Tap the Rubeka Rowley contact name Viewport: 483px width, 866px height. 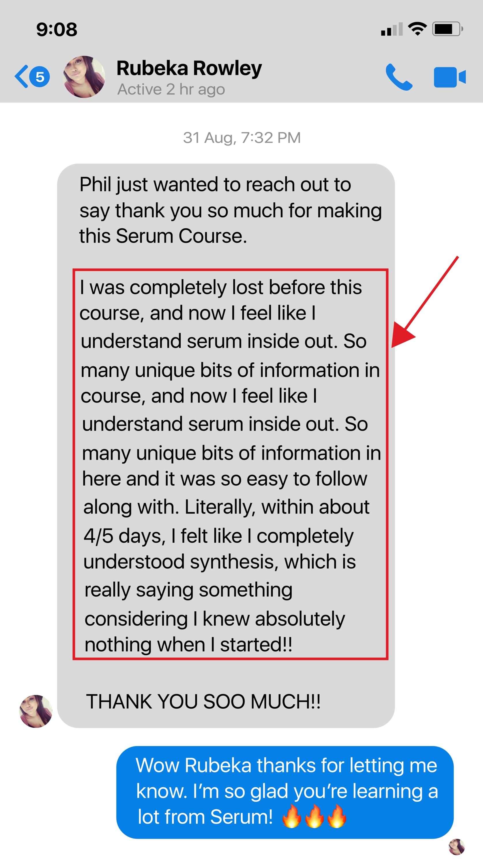[189, 68]
